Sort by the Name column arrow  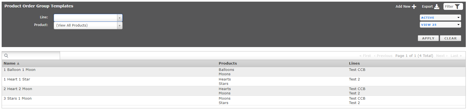(x=18, y=63)
